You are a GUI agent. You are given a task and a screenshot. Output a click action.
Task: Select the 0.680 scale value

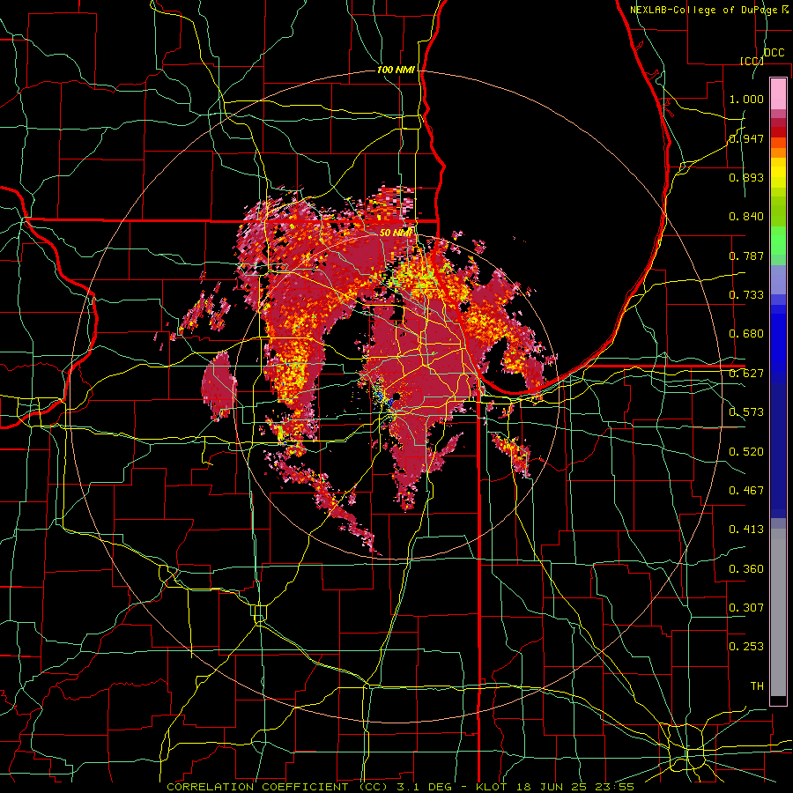[746, 334]
